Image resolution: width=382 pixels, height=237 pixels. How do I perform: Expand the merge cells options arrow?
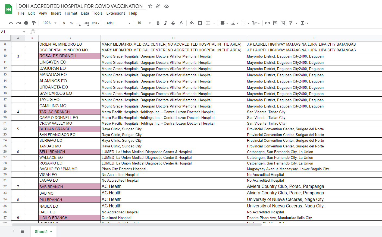[214, 23]
